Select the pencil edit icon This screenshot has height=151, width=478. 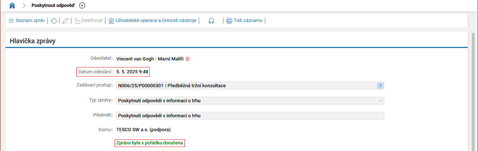[65, 21]
